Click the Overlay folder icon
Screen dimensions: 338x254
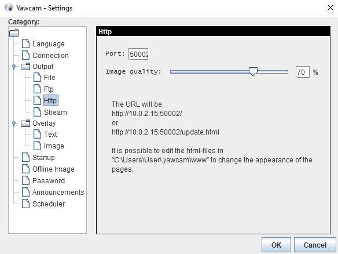(25, 124)
